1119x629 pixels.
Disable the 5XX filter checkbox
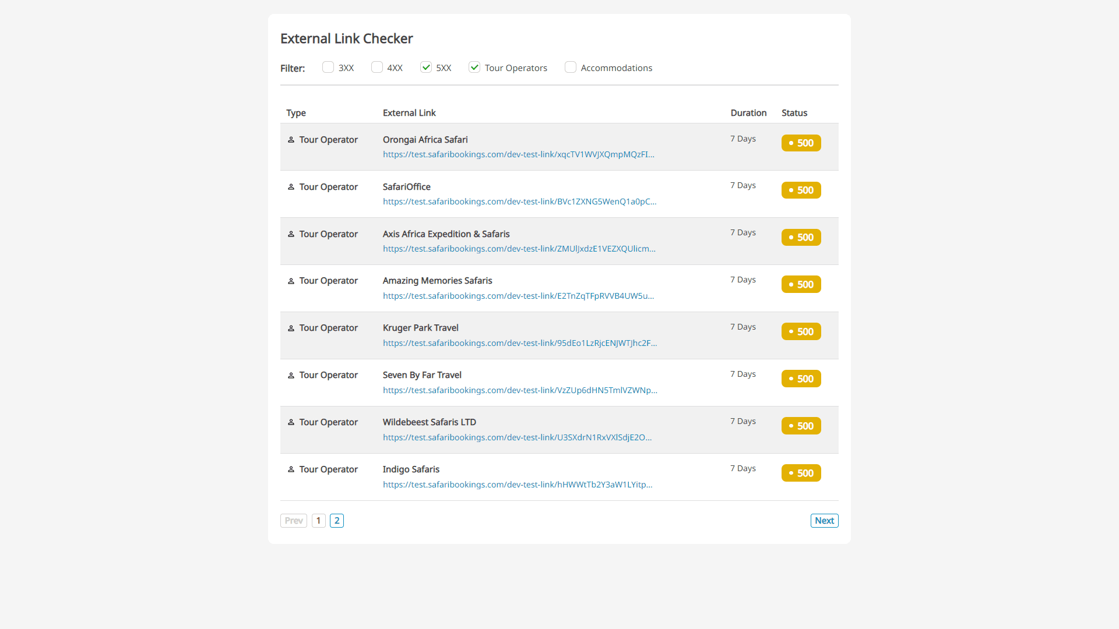click(x=425, y=68)
